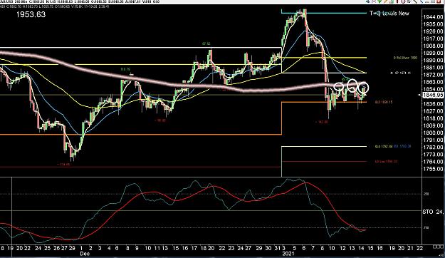Click 1944.00 on the price scale
Image resolution: width=445 pixels, height=258 pixels.
click(x=433, y=17)
